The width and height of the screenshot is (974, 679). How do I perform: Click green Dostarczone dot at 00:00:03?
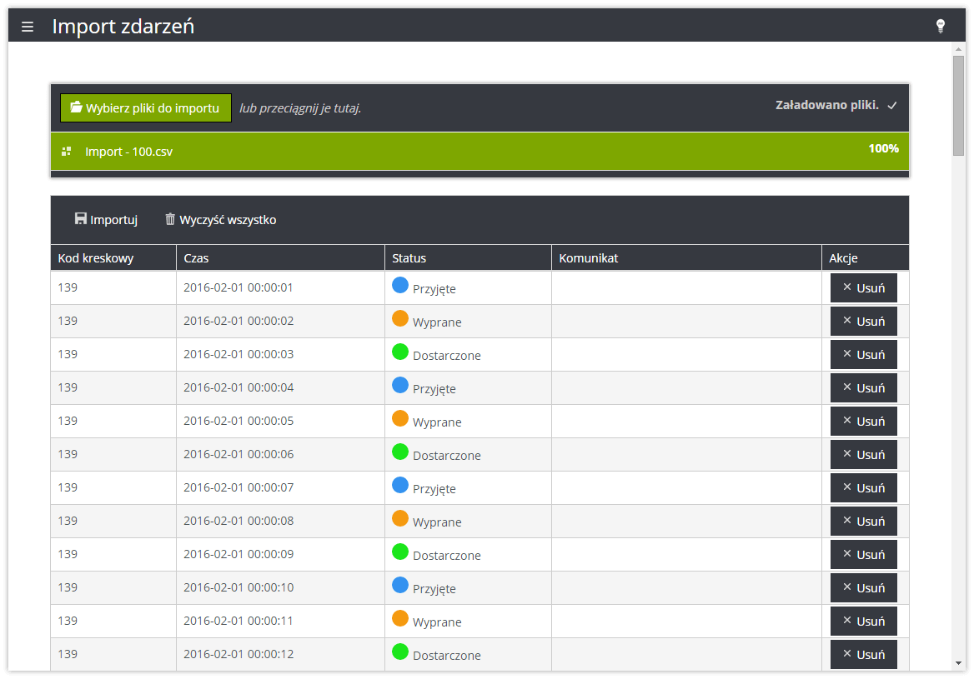click(400, 352)
